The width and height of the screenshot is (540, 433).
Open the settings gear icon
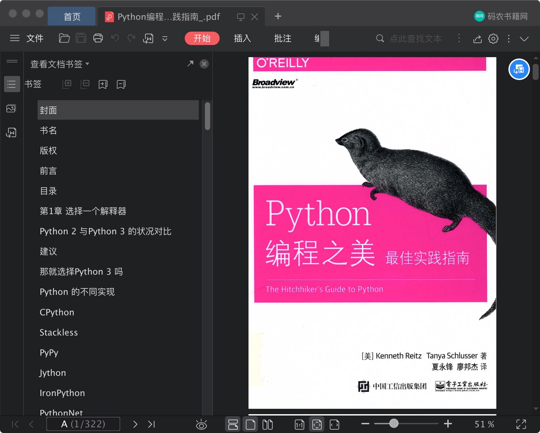[x=493, y=39]
